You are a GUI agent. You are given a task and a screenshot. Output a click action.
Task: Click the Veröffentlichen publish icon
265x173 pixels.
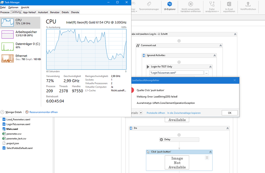point(248,6)
